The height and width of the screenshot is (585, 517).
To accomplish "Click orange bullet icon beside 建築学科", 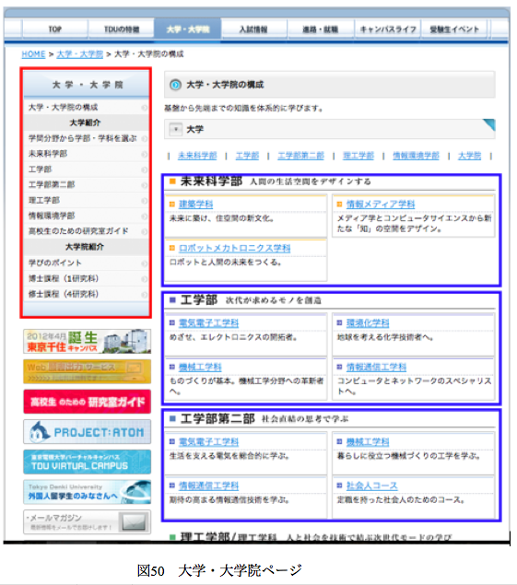I will 172,205.
